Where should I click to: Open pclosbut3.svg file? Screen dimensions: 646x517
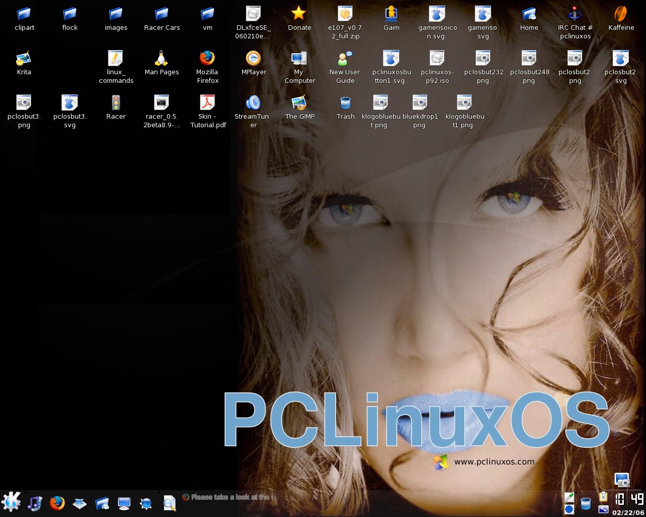70,103
